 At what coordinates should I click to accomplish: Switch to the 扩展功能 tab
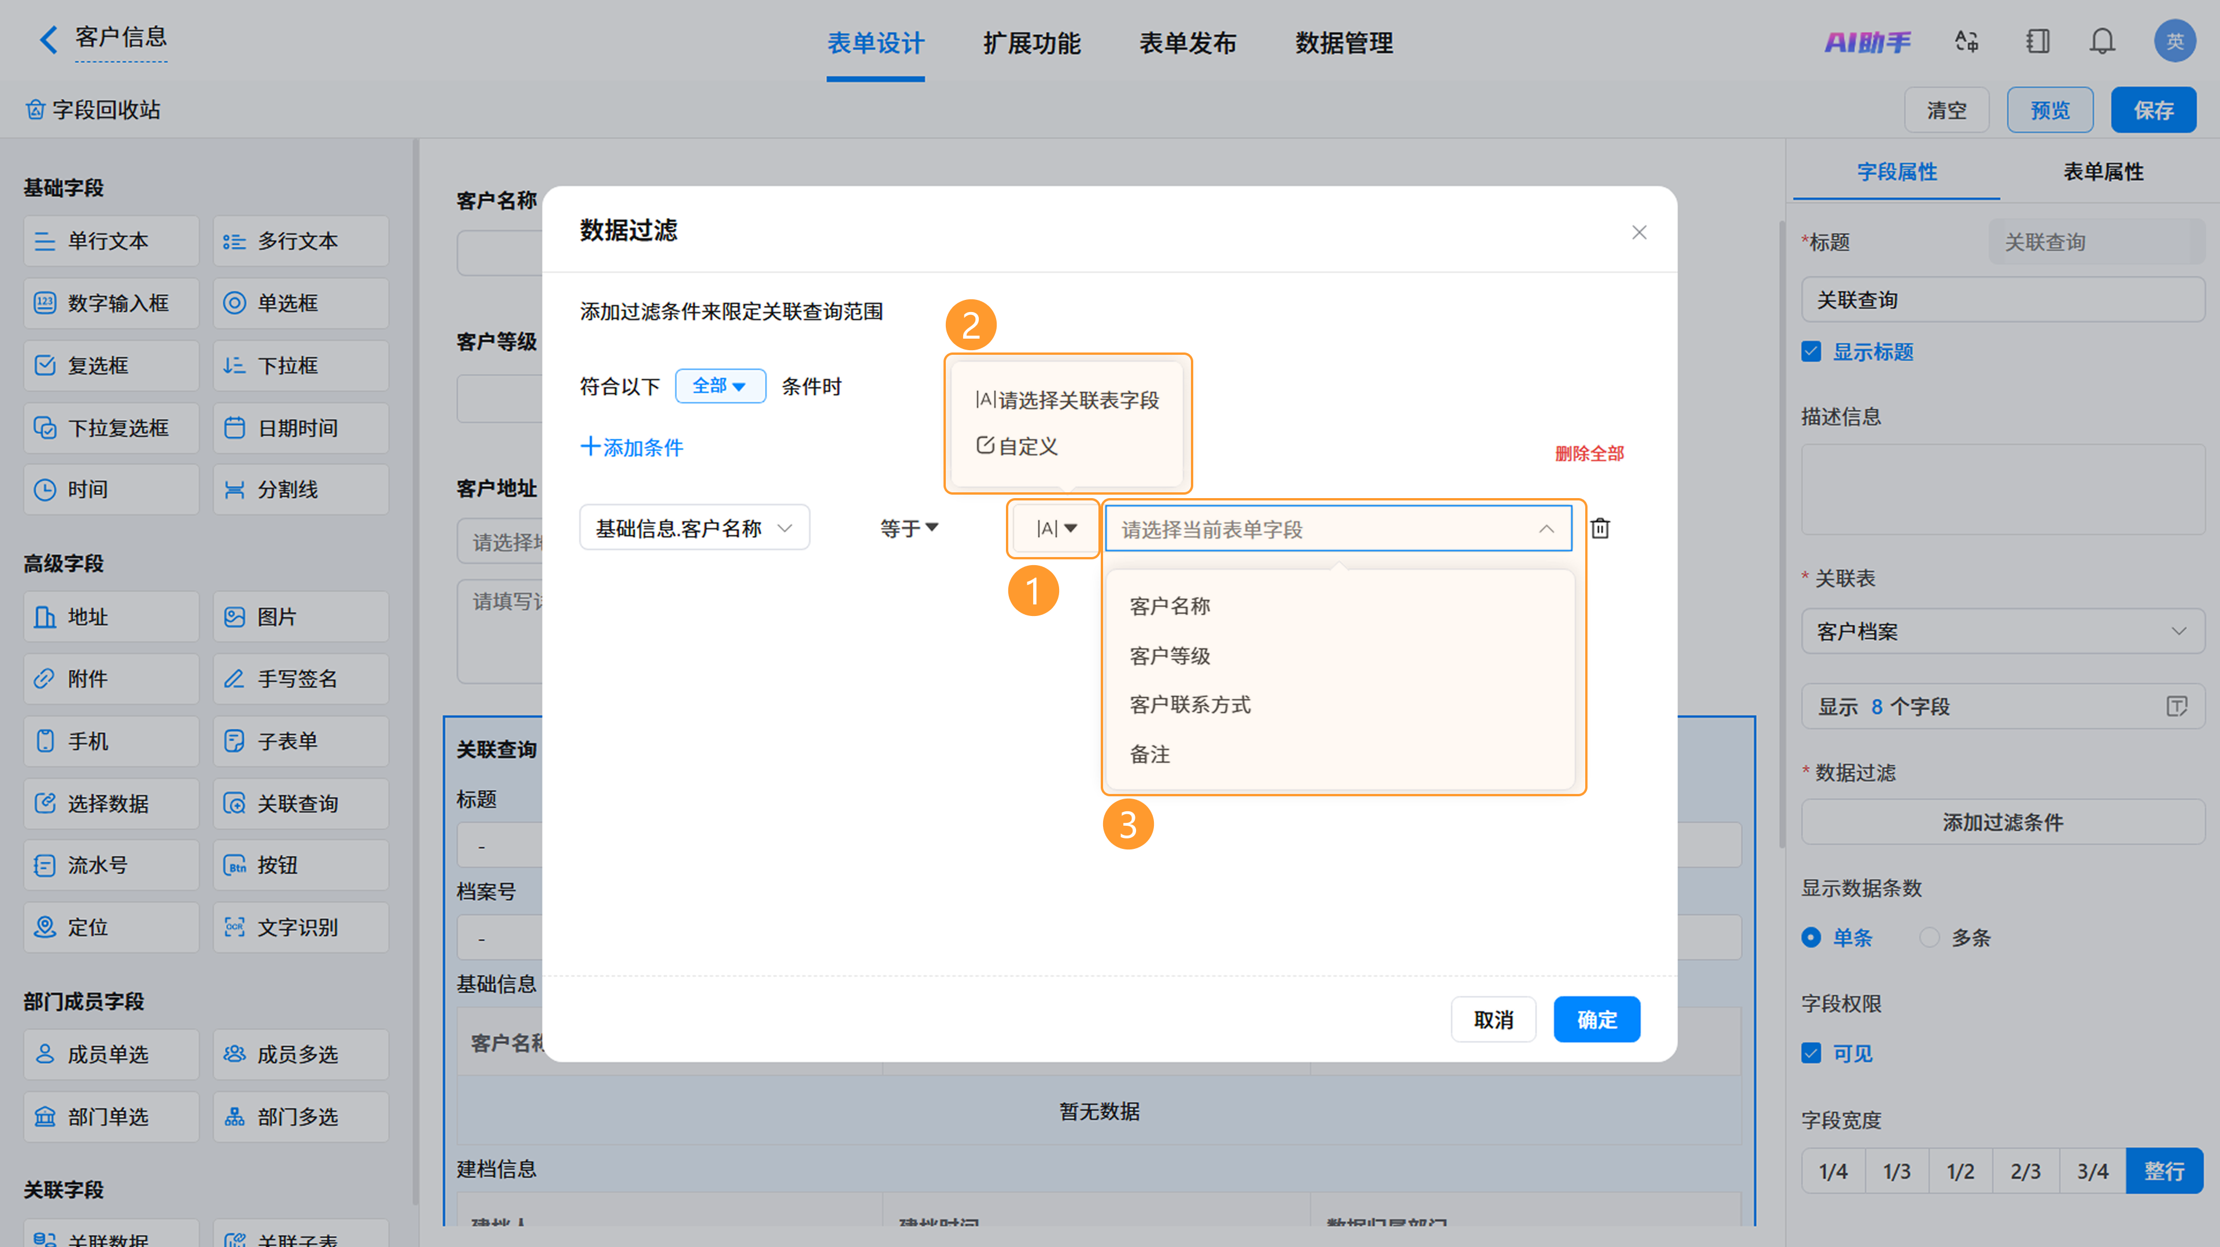1031,43
